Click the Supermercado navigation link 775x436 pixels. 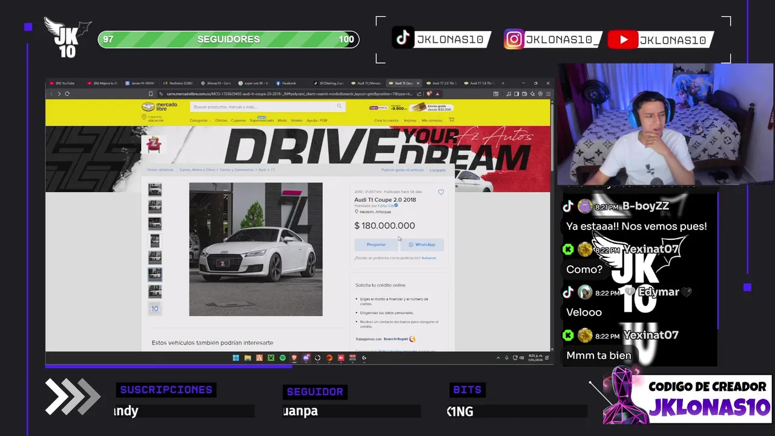coord(262,121)
